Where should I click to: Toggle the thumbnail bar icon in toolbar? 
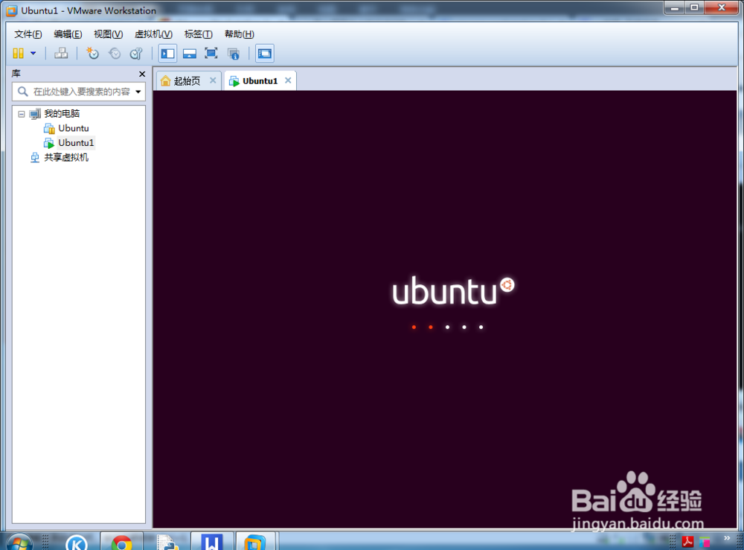click(x=189, y=54)
